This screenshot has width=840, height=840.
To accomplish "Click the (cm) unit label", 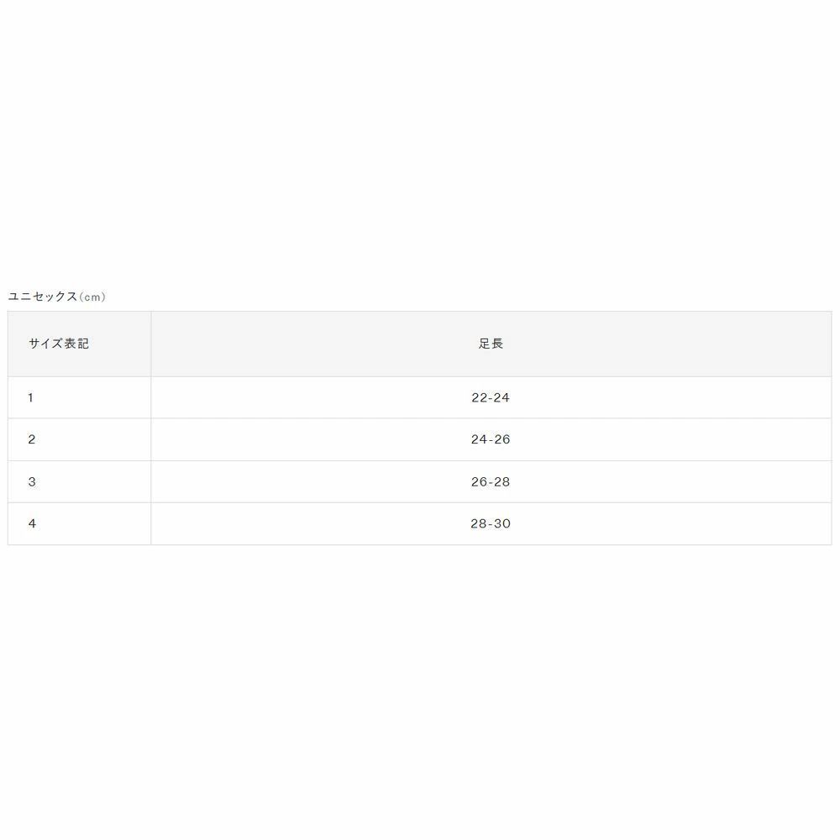I will [92, 297].
